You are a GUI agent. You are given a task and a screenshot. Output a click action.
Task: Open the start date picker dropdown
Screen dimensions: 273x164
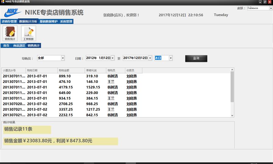pos(113,58)
